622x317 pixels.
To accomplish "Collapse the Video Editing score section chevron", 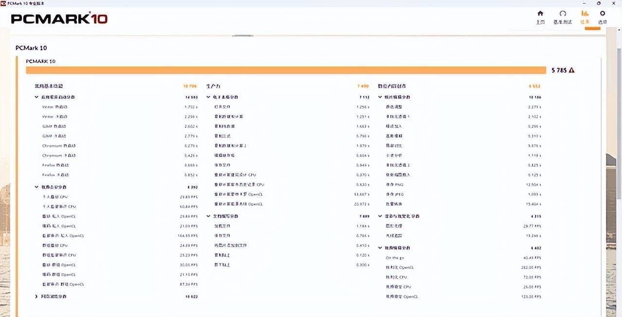I will 380,248.
